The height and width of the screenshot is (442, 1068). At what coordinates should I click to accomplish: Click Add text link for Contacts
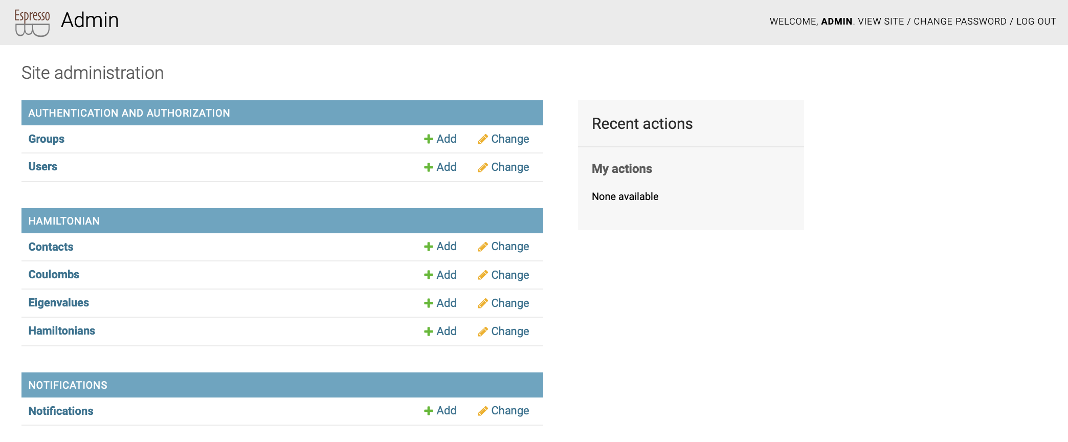447,247
